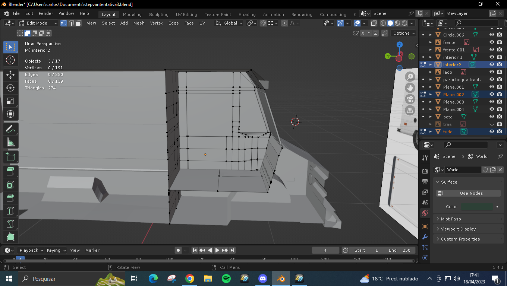Image resolution: width=507 pixels, height=286 pixels.
Task: Open the Mesh menu
Action: pos(139,23)
